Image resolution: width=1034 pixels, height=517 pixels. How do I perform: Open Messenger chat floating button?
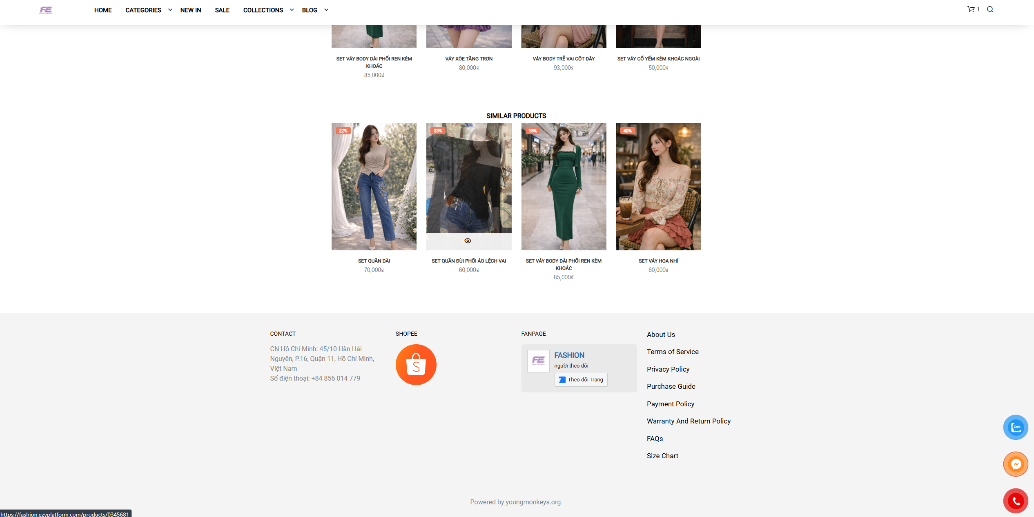click(x=1016, y=464)
